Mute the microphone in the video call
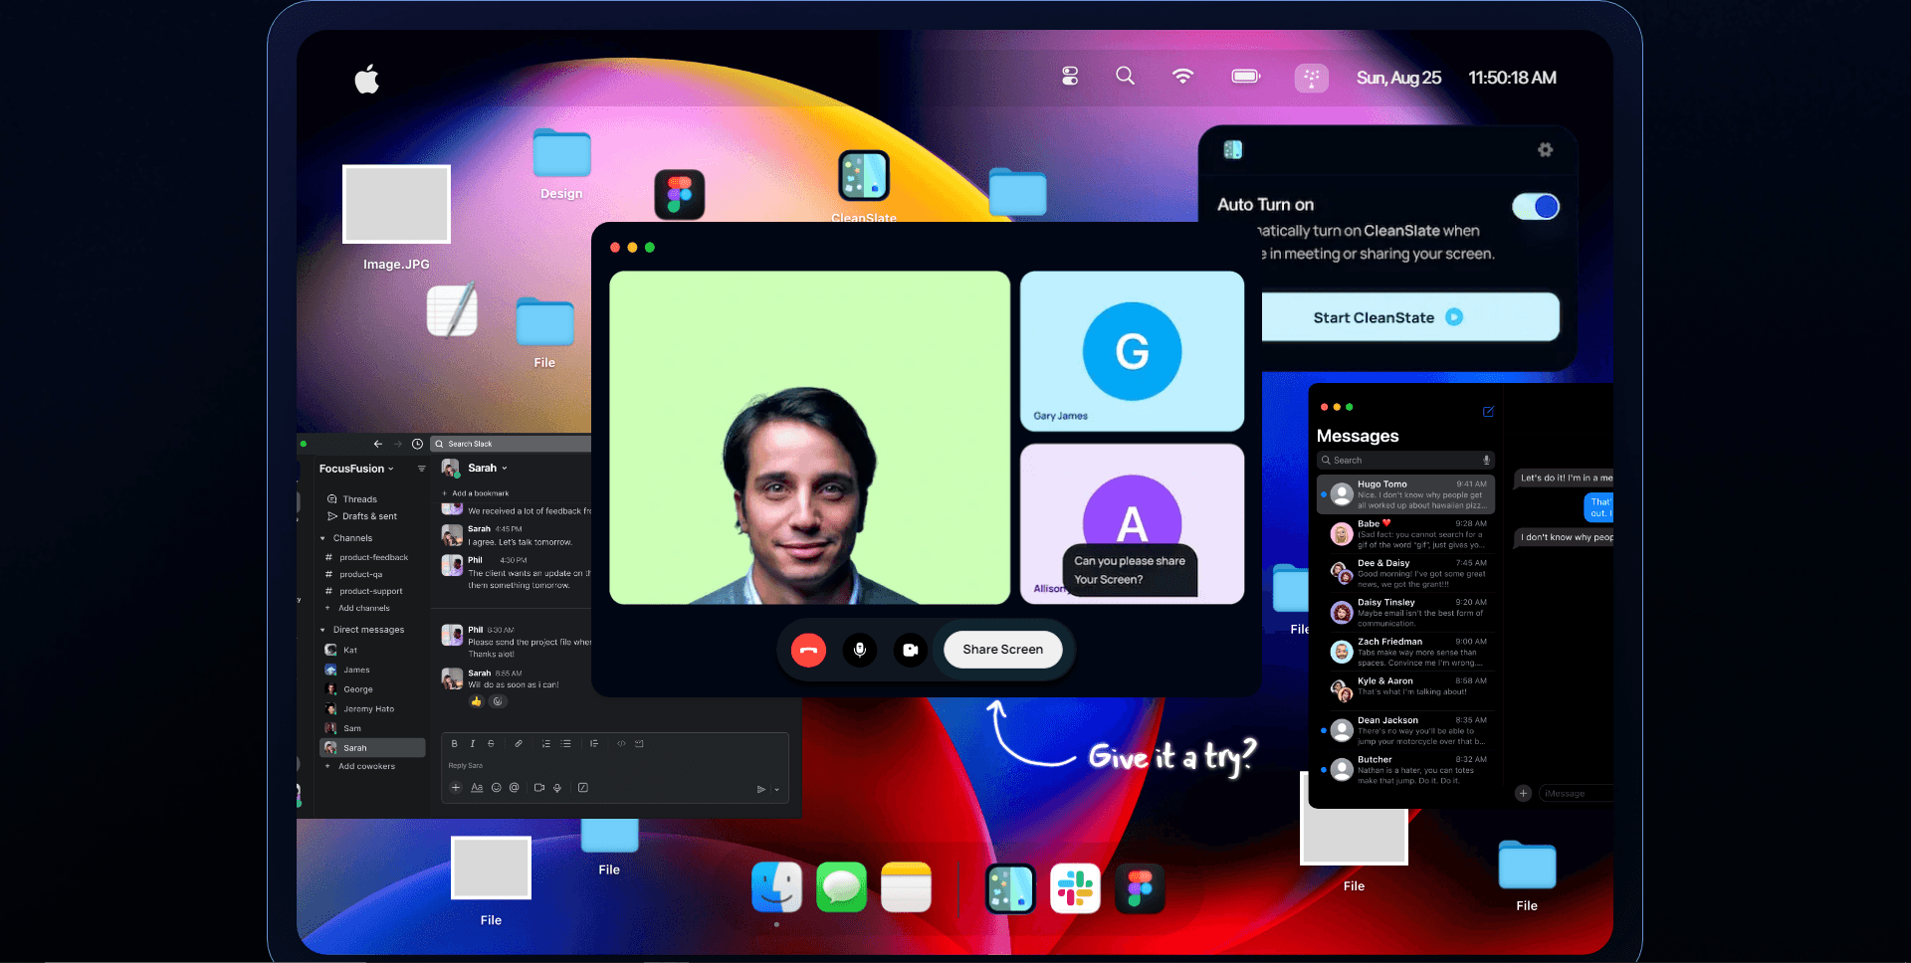 tap(860, 650)
